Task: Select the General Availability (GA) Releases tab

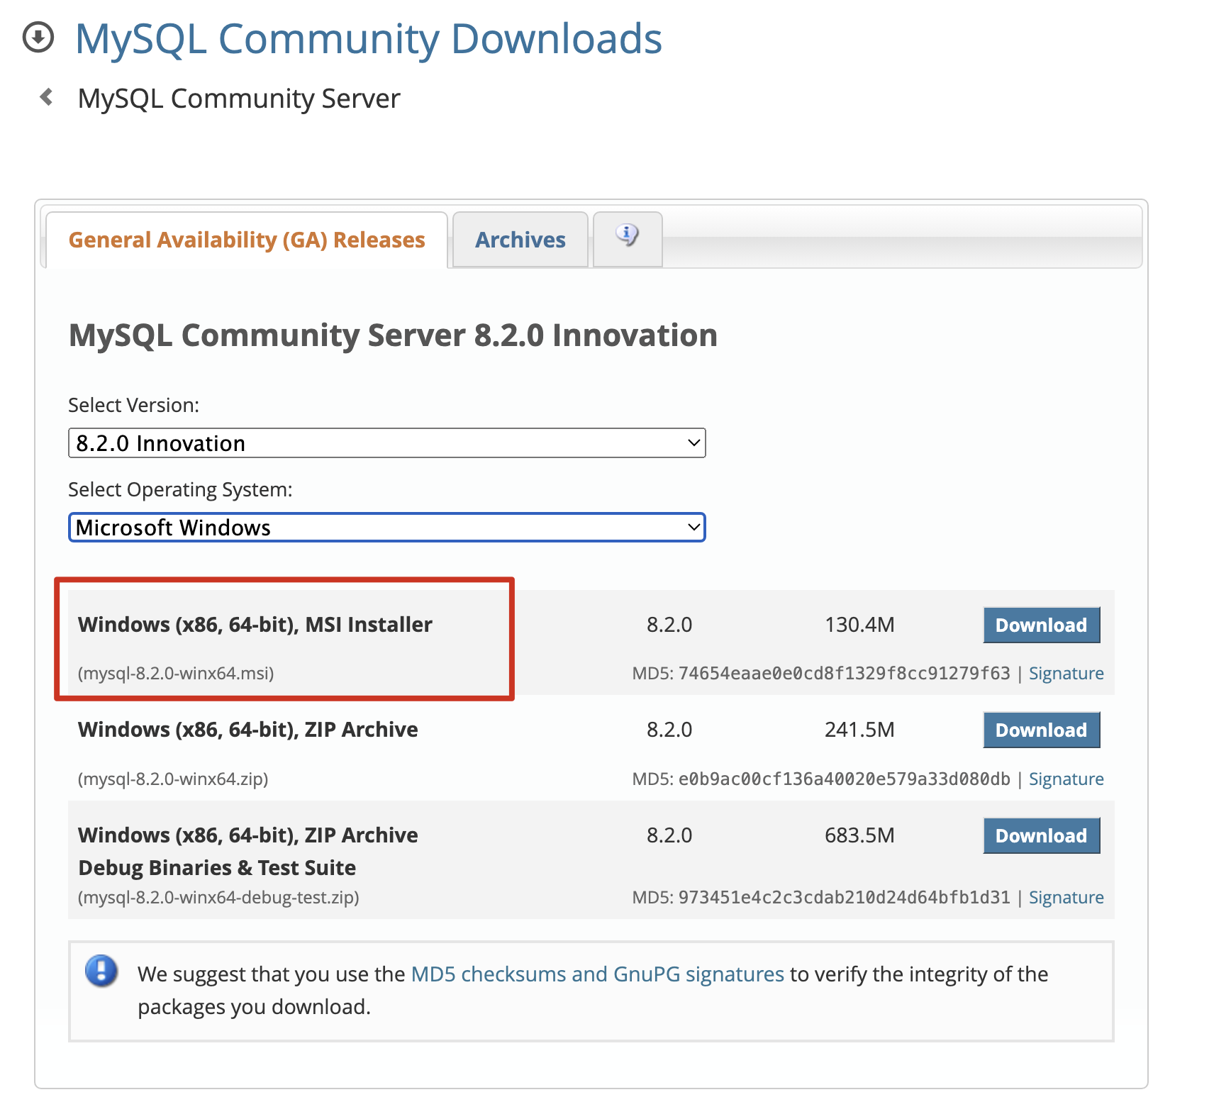Action: (x=246, y=240)
